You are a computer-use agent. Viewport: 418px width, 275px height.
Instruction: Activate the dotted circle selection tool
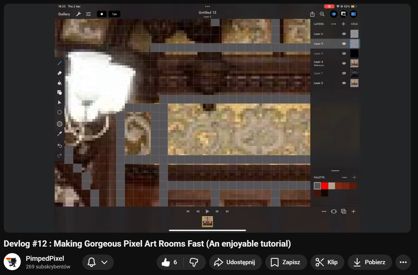click(x=60, y=112)
